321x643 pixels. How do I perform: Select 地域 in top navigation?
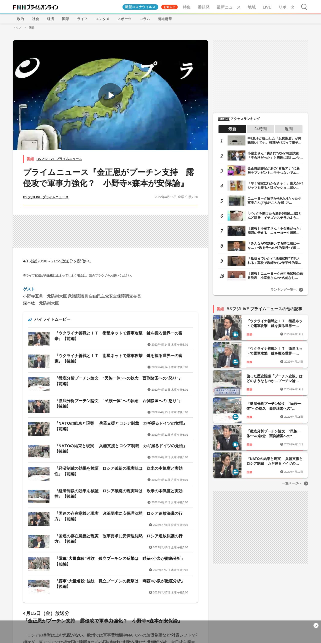click(252, 7)
